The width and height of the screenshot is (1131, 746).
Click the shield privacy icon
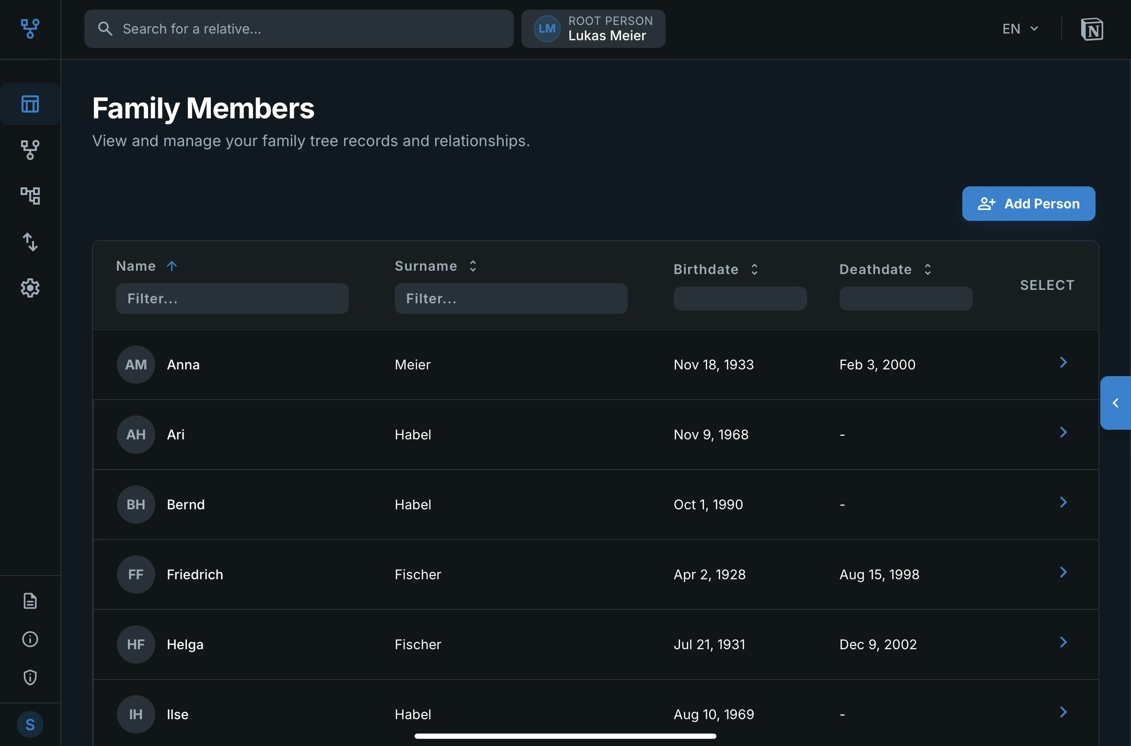(30, 677)
